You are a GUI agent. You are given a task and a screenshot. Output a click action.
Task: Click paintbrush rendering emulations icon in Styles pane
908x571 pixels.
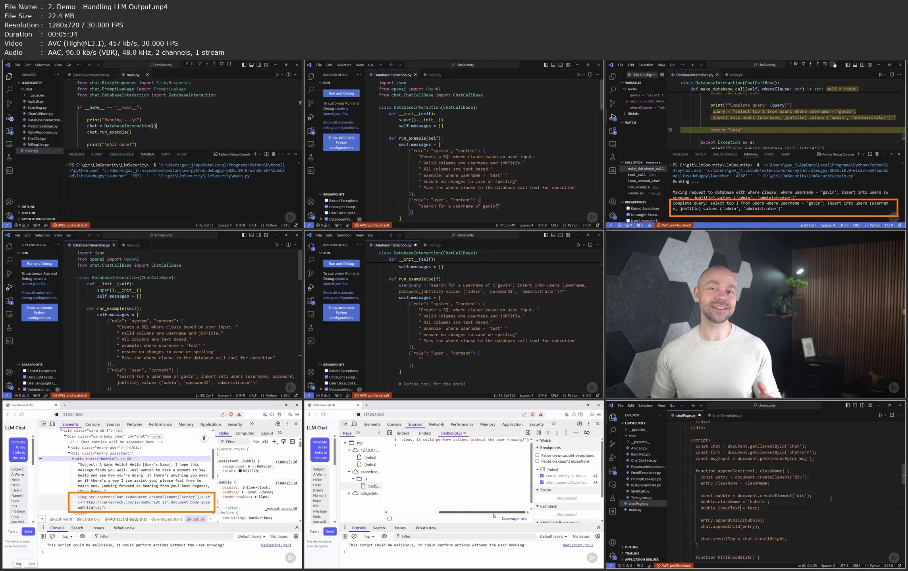[x=283, y=442]
